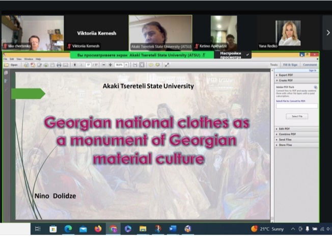Switch to Microsoft Word in the taskbar
This screenshot has height=238, width=332.
(173, 229)
